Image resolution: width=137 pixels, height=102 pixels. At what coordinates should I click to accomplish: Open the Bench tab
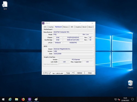(85, 27)
